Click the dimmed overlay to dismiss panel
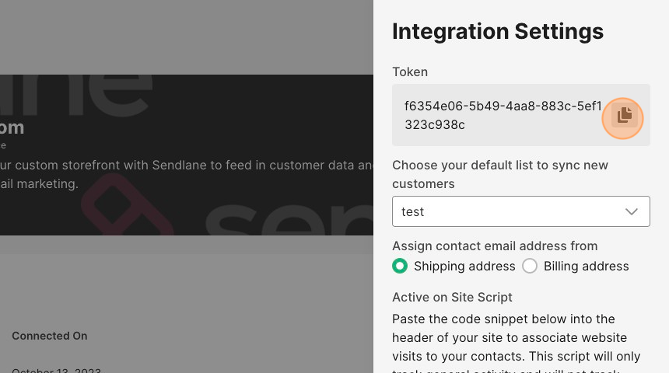Viewport: 669px width, 373px height. (x=187, y=38)
